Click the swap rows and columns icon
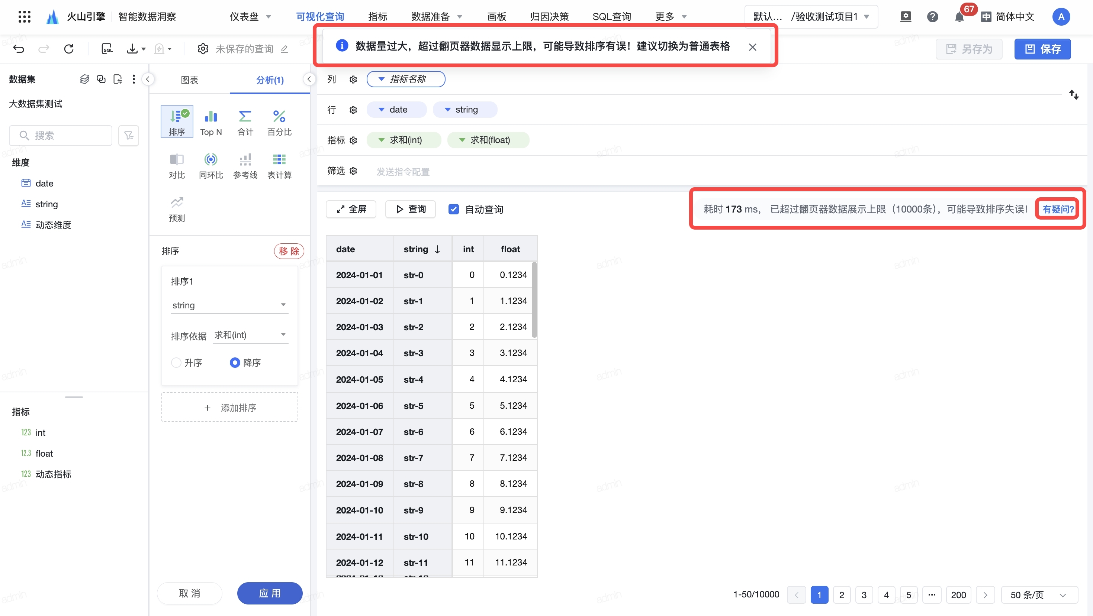Image resolution: width=1093 pixels, height=616 pixels. pyautogui.click(x=1074, y=94)
